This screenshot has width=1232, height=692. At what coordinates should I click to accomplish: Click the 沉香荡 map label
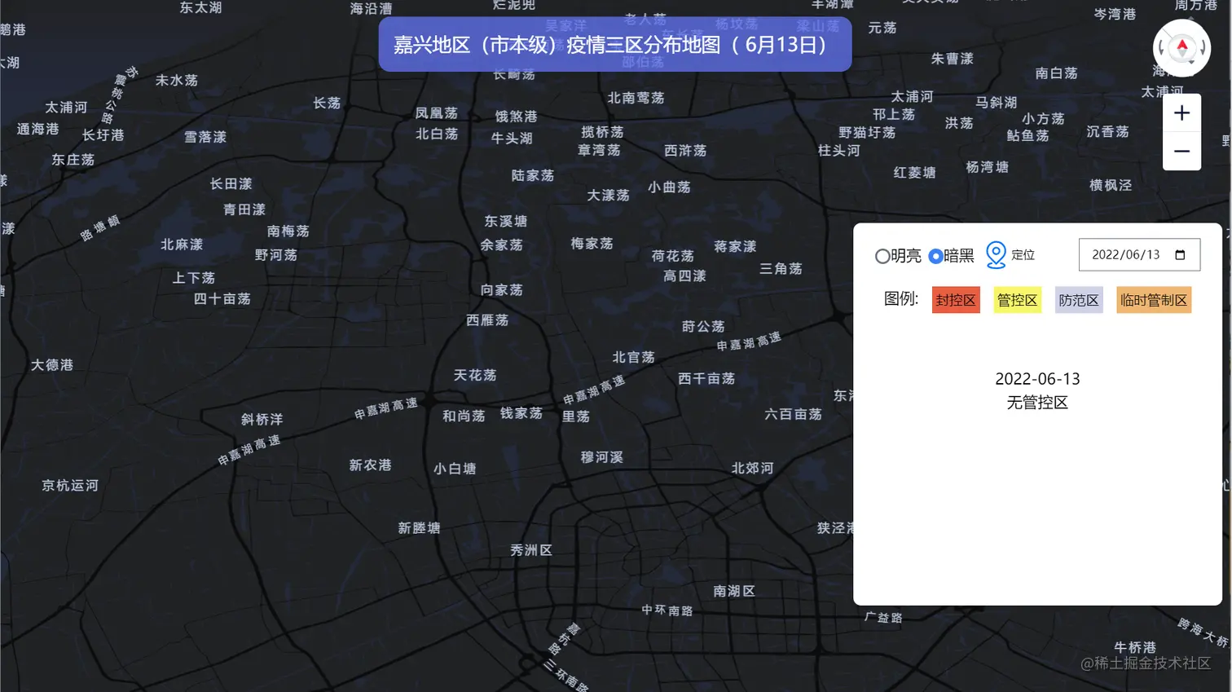coord(1107,131)
